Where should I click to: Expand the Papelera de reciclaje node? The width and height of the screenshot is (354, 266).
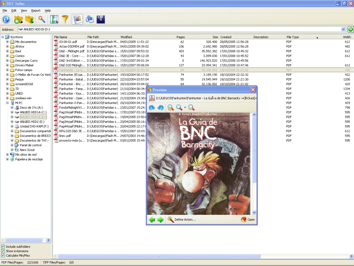point(7,159)
